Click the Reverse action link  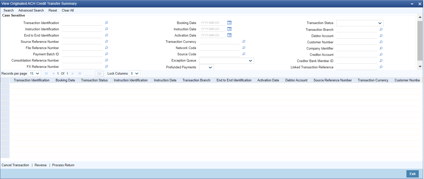tap(41, 165)
